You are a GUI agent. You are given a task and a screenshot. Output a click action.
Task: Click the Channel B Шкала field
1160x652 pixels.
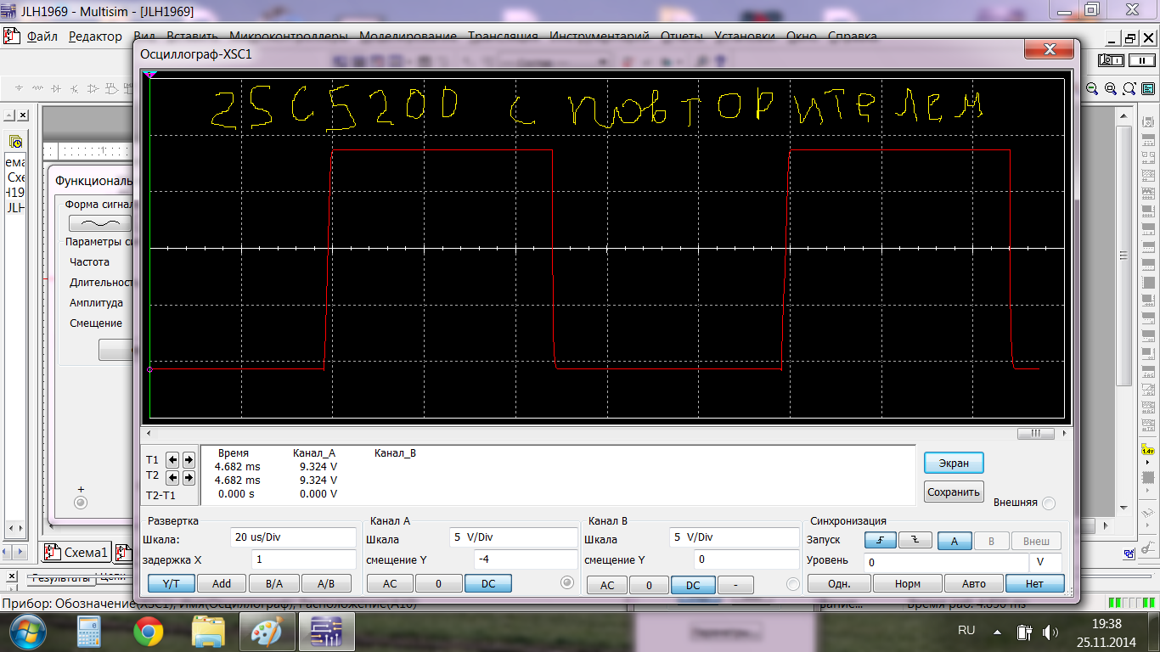tap(735, 537)
